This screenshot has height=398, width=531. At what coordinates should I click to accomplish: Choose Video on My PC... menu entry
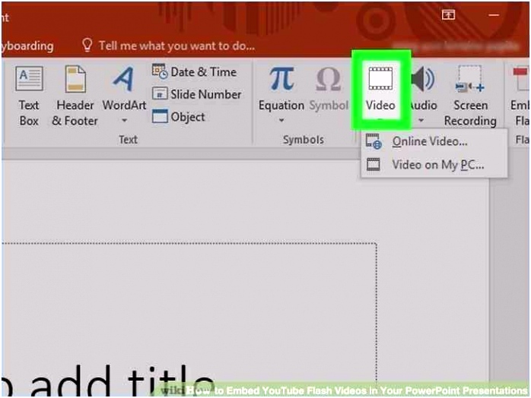[437, 164]
